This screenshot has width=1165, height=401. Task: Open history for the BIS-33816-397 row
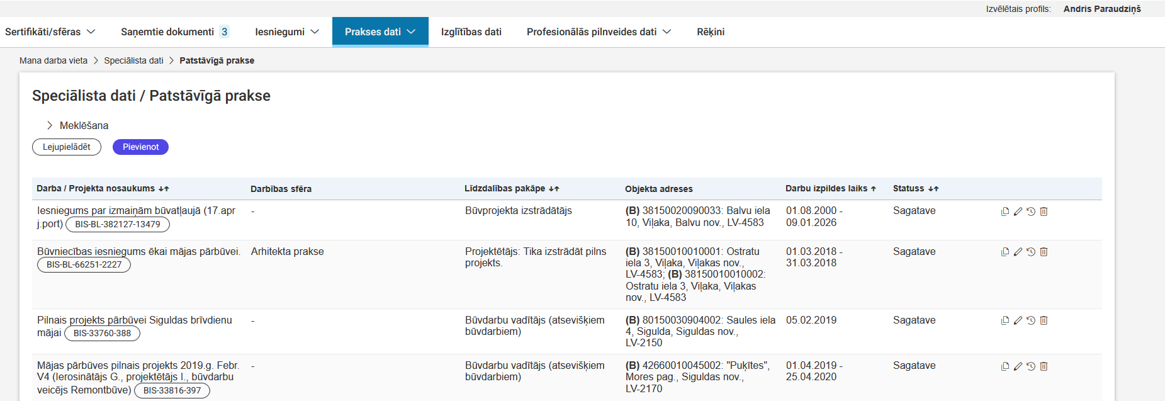tap(1031, 366)
